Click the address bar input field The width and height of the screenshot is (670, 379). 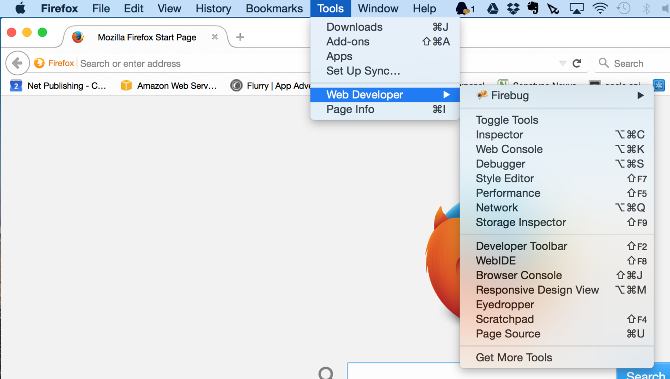(194, 63)
